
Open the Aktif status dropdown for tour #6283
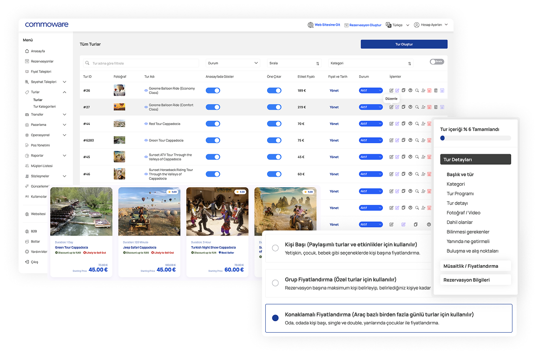click(x=370, y=140)
